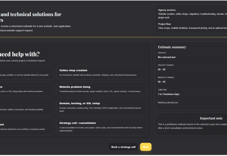Click the 'and technical solutions for' headline
227x156 pixels.
(x=31, y=14)
